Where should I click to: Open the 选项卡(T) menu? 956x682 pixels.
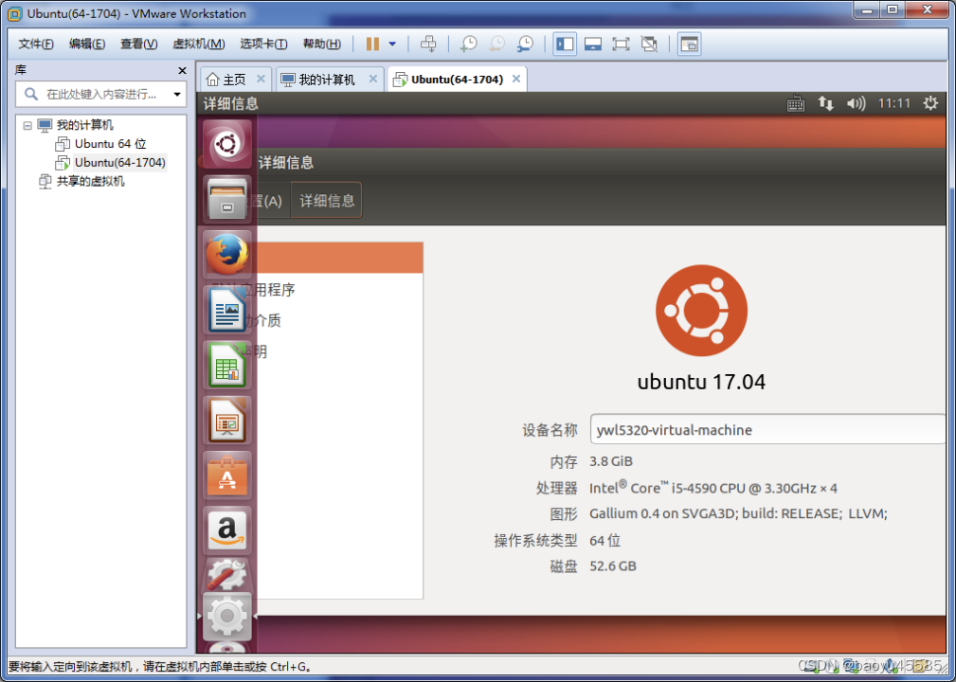(x=263, y=44)
